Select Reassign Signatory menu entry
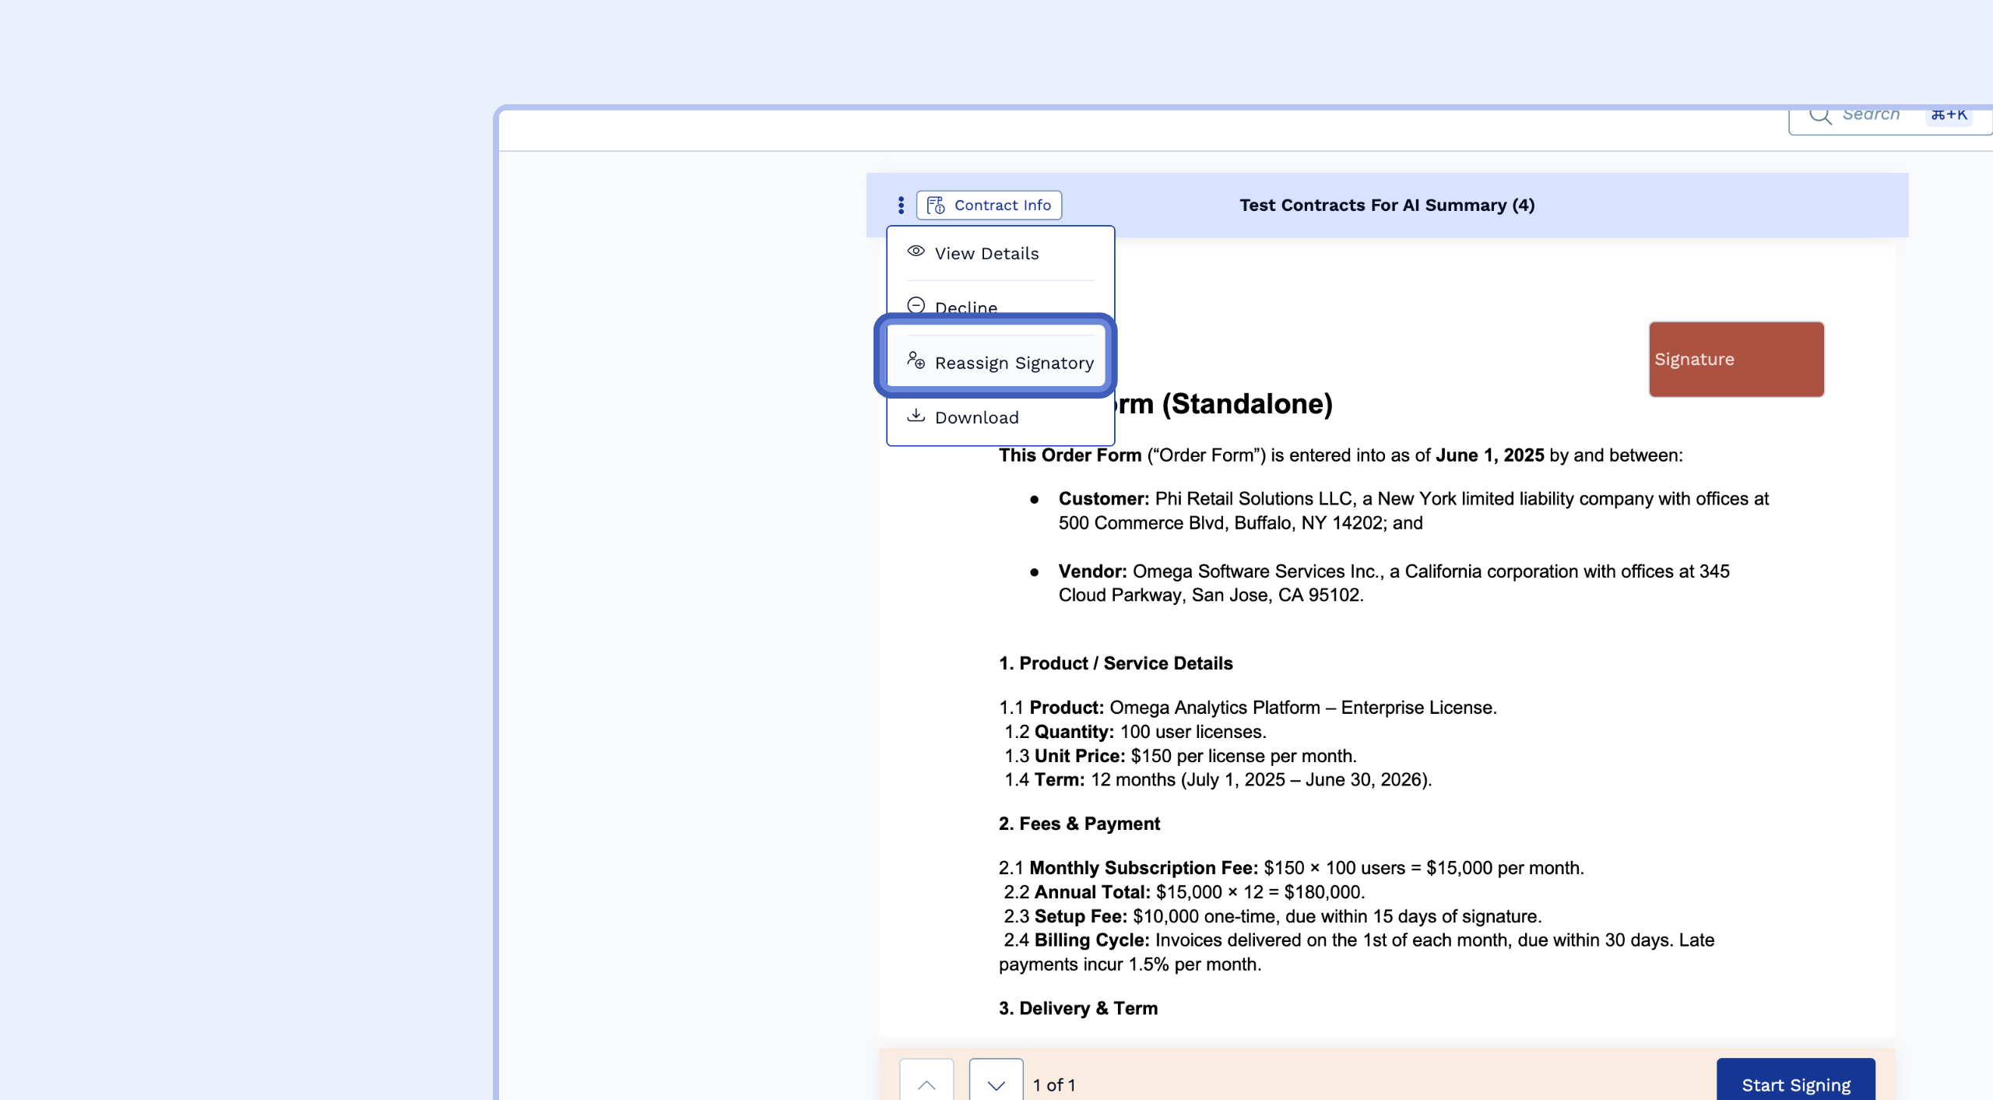 tap(1014, 363)
